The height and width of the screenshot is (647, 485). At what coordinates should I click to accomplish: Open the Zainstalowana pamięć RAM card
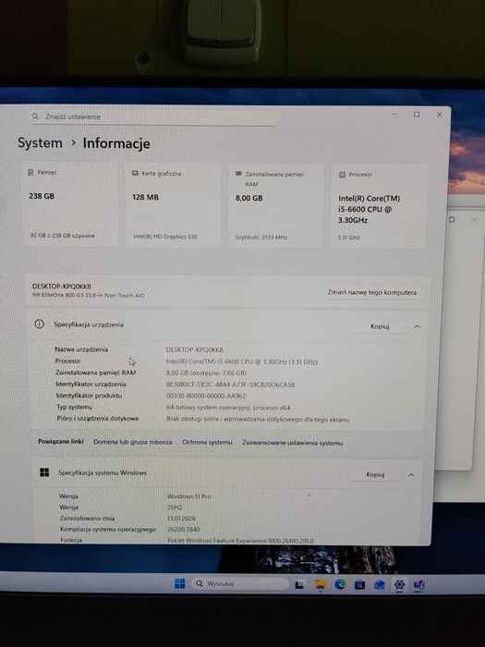pos(275,205)
